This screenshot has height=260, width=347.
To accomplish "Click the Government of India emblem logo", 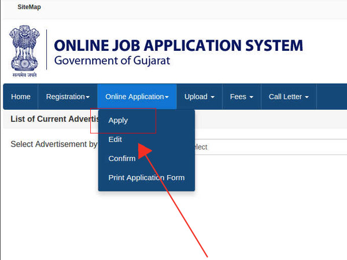I will (x=24, y=51).
